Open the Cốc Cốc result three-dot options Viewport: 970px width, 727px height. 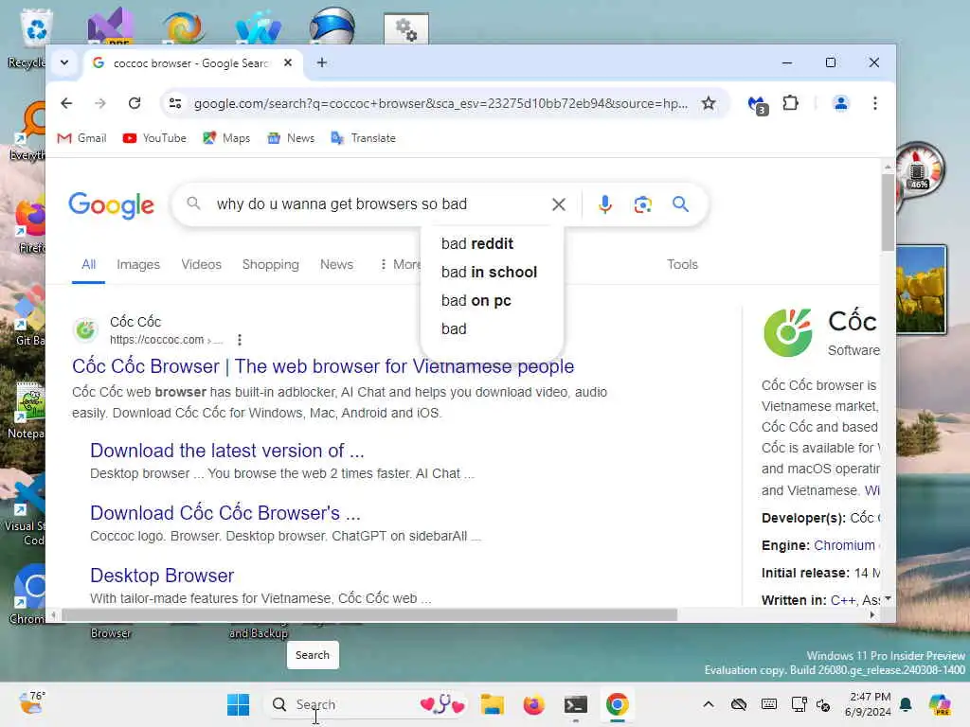click(240, 340)
